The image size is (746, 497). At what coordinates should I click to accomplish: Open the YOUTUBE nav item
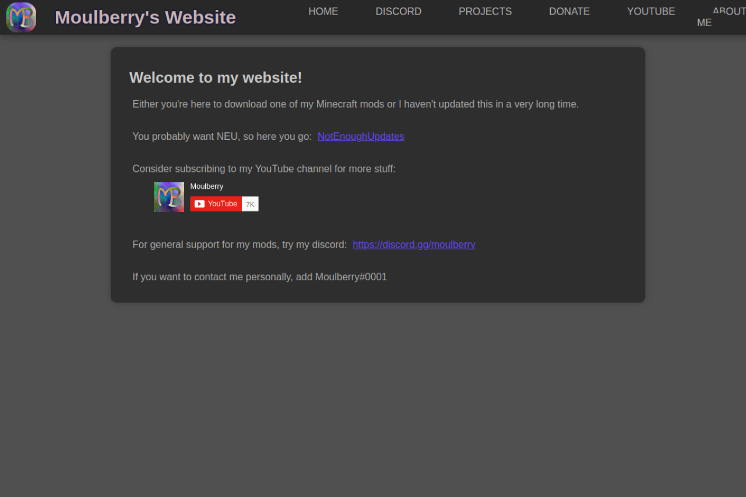point(651,12)
